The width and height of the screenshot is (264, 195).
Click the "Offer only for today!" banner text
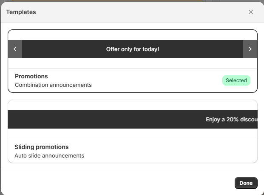133,49
